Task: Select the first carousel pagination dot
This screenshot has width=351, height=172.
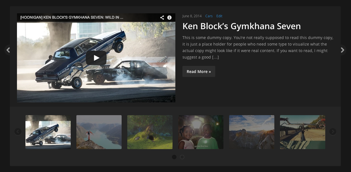Action: point(174,157)
